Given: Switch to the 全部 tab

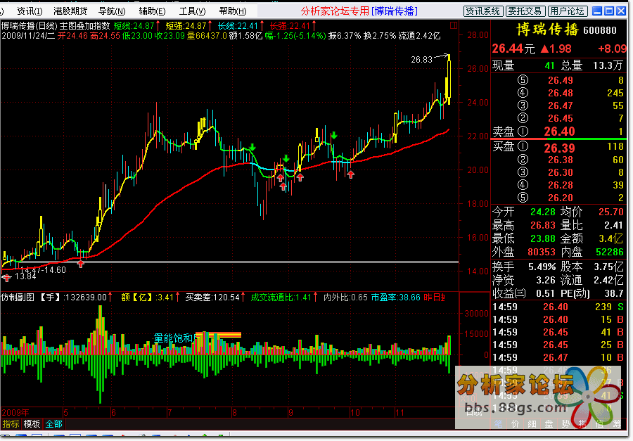Looking at the screenshot, I should pos(53,423).
